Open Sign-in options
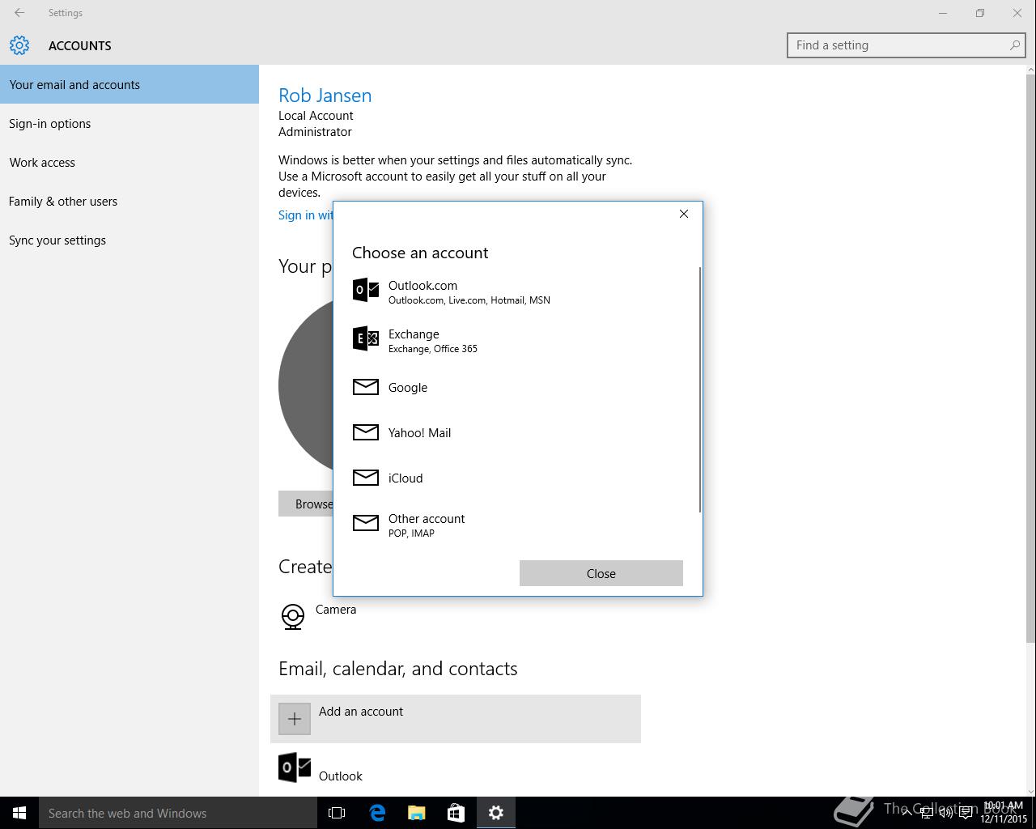 129,123
